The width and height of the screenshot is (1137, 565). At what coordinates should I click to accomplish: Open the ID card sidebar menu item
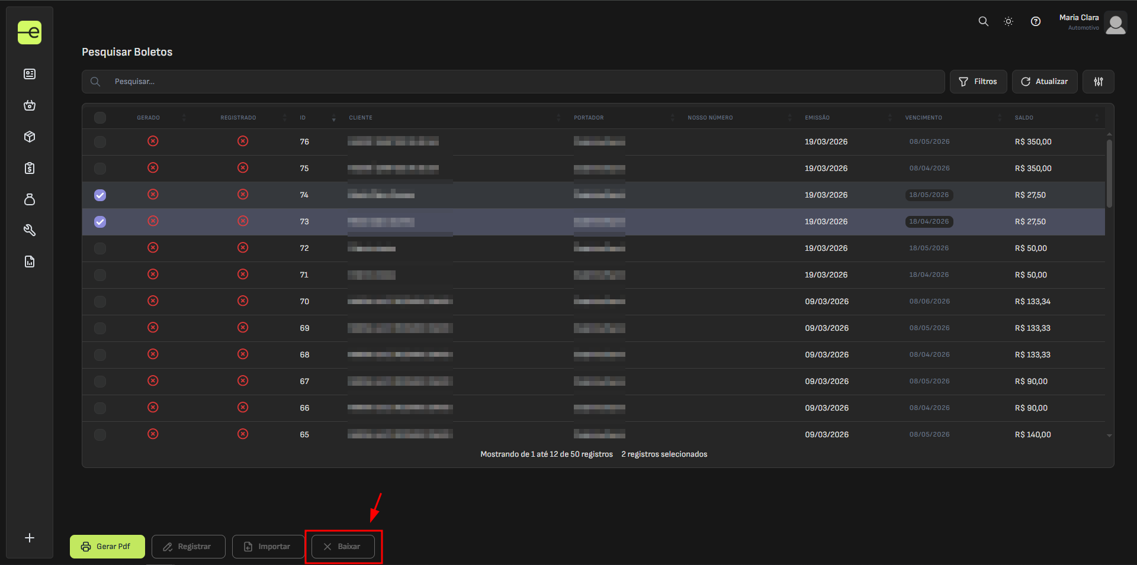point(30,74)
